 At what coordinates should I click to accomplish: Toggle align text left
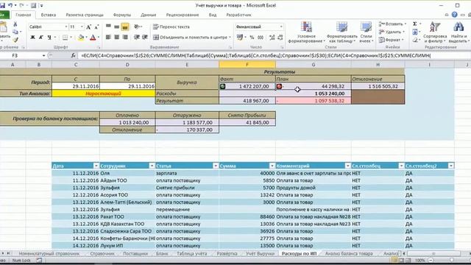tap(108, 38)
